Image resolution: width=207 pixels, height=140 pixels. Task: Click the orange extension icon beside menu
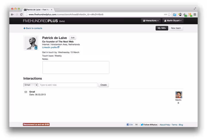190,15
